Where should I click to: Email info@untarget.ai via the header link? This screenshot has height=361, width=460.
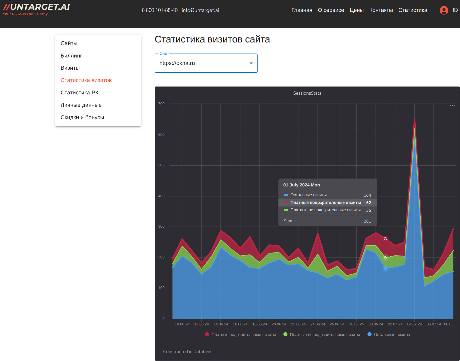pos(200,10)
